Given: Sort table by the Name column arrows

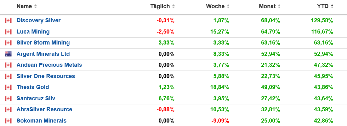Looking at the screenshot, I should pos(36,7).
